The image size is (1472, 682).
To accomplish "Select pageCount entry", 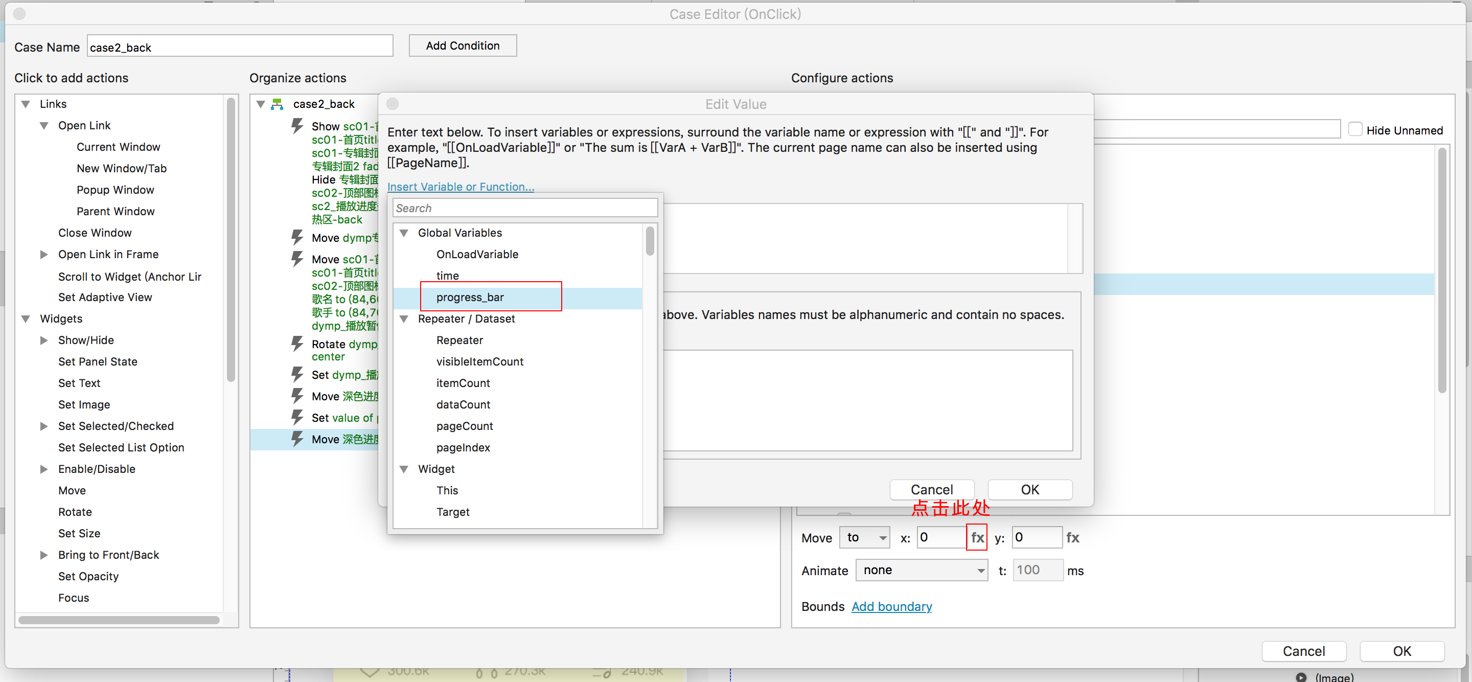I will click(465, 426).
